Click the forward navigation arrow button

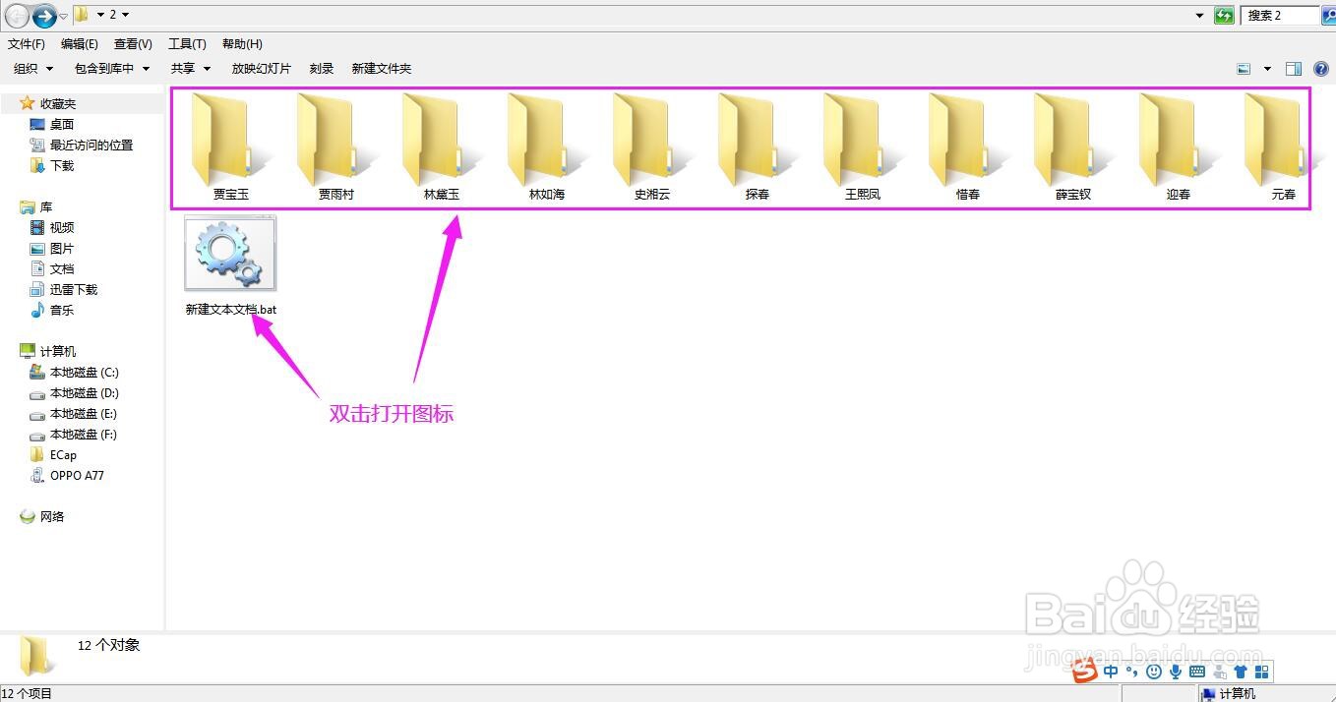pyautogui.click(x=44, y=16)
